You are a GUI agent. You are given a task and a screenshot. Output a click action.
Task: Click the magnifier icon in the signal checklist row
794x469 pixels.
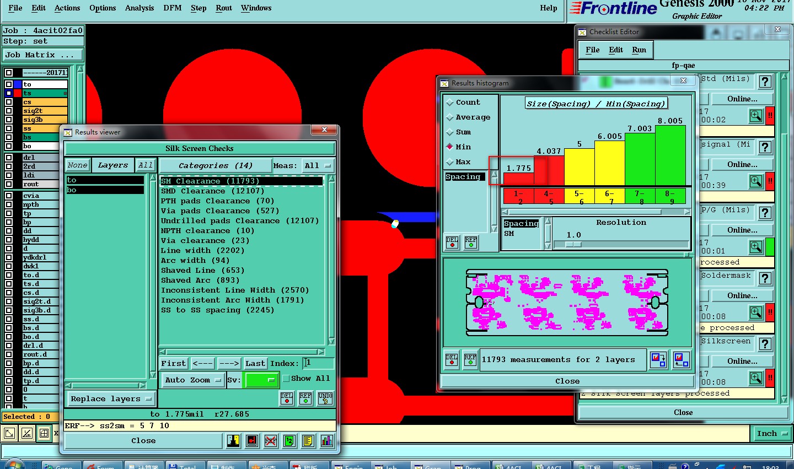pyautogui.click(x=756, y=181)
